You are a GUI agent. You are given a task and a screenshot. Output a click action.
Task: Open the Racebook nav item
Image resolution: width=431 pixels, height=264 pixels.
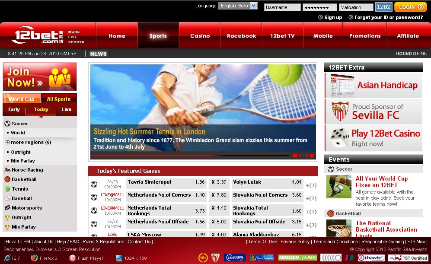[241, 36]
